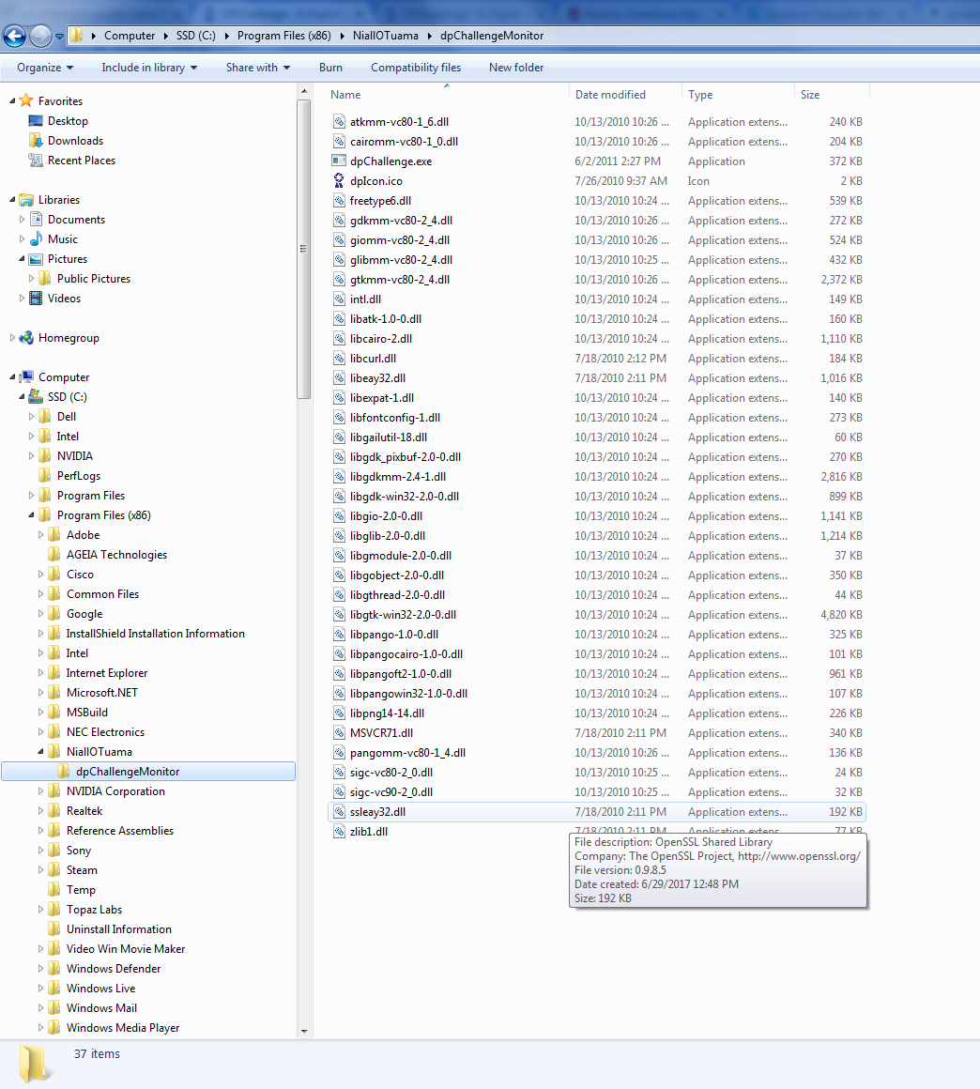Click the Burn toolbar button
The image size is (980, 1089).
330,68
